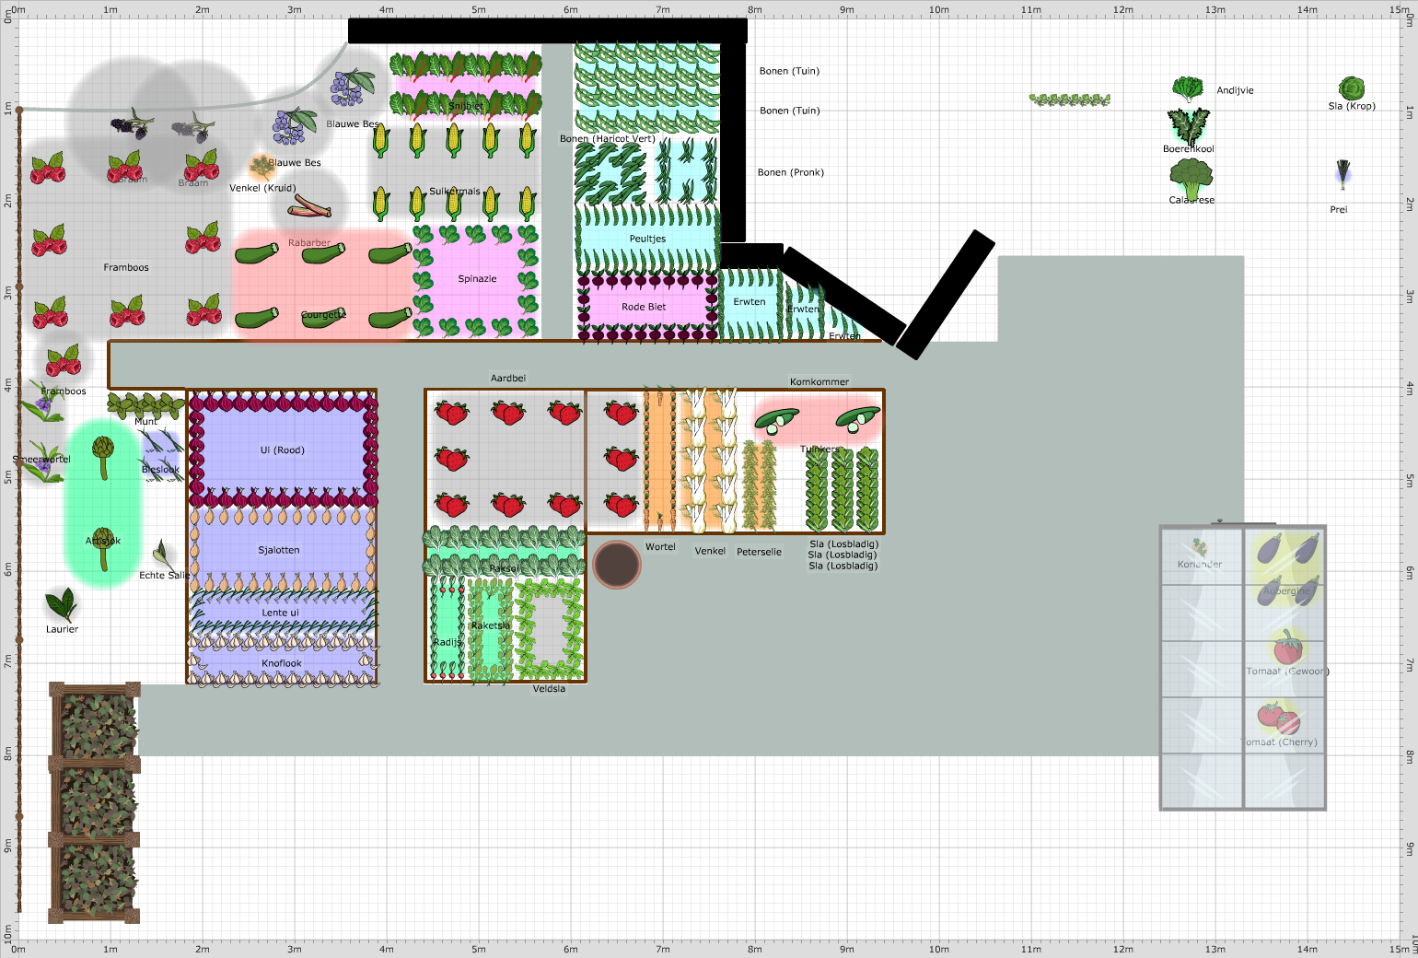1418x958 pixels.
Task: Click the Laurier leaf icon
Action: (62, 602)
